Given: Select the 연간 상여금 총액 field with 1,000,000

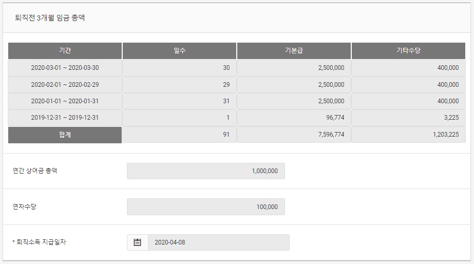Looking at the screenshot, I should 206,171.
